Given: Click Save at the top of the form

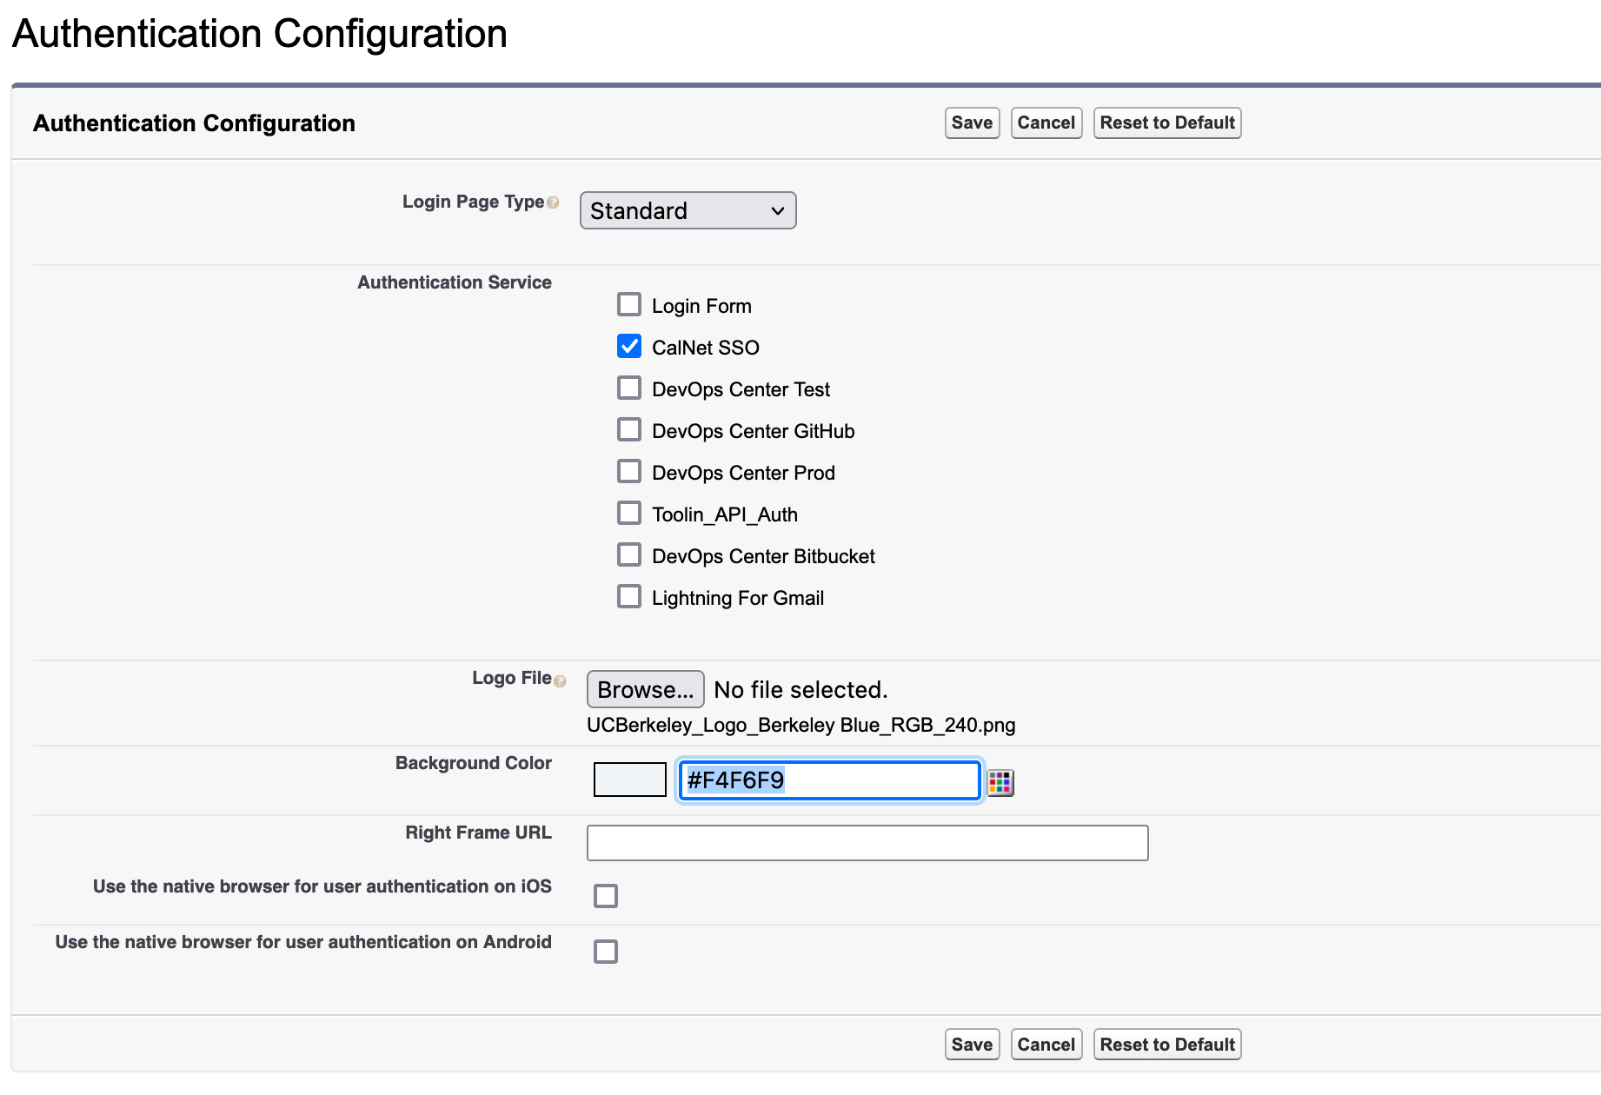Looking at the screenshot, I should (x=971, y=123).
